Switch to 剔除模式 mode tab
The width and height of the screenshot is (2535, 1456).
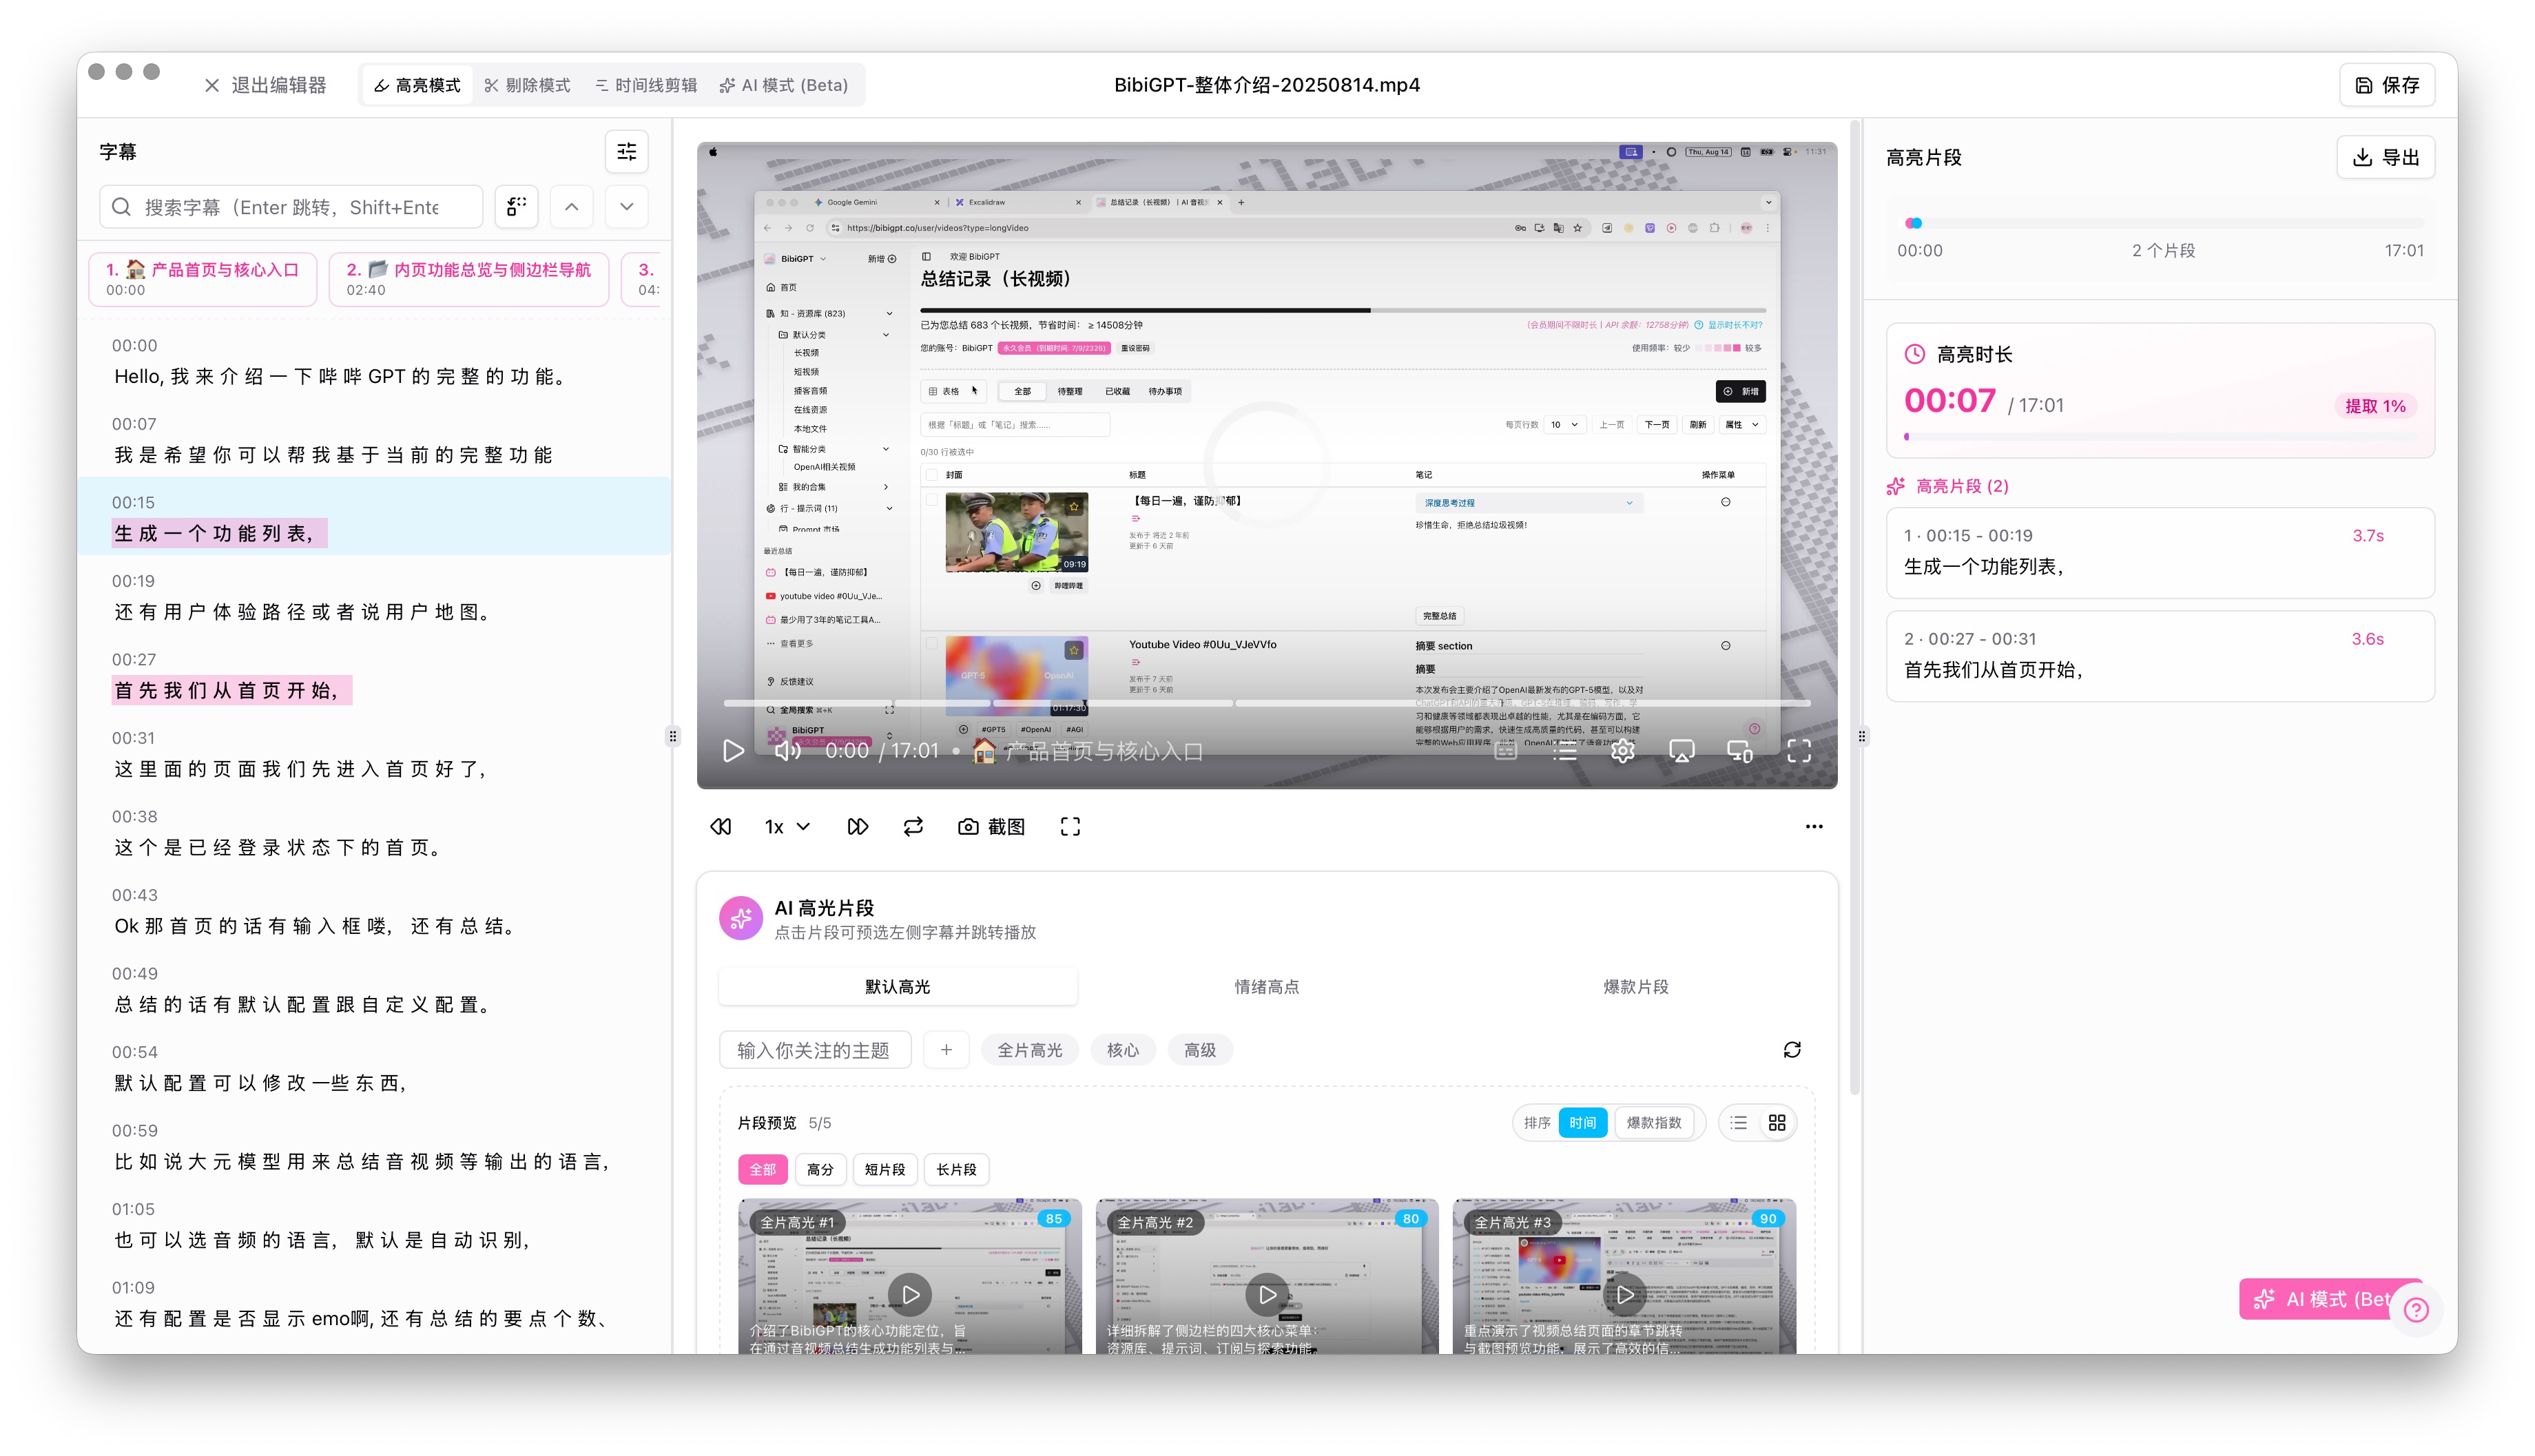click(x=527, y=86)
